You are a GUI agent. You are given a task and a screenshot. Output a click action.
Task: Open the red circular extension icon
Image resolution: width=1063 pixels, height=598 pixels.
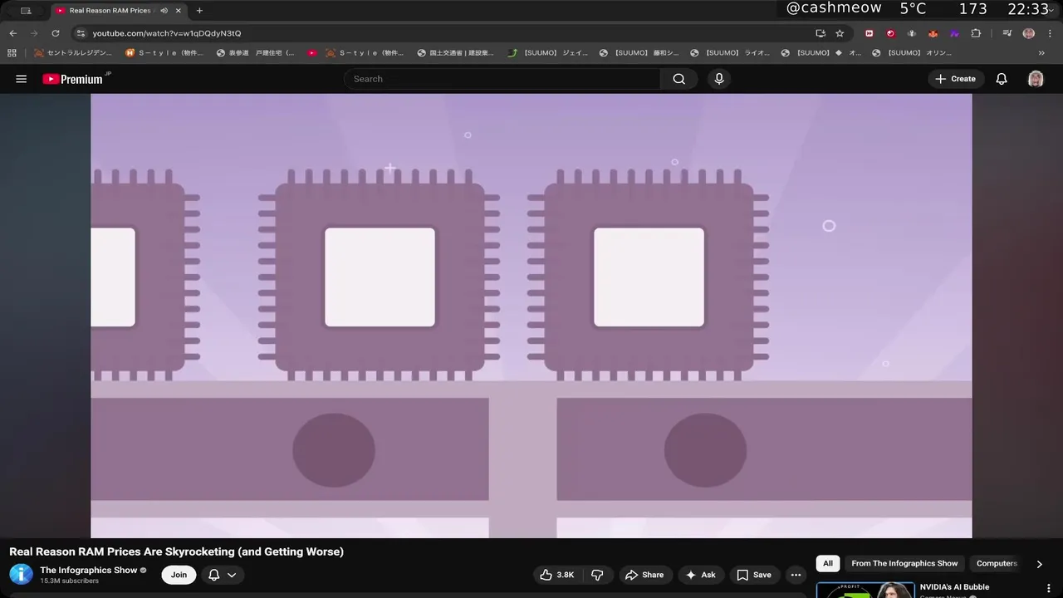(890, 33)
